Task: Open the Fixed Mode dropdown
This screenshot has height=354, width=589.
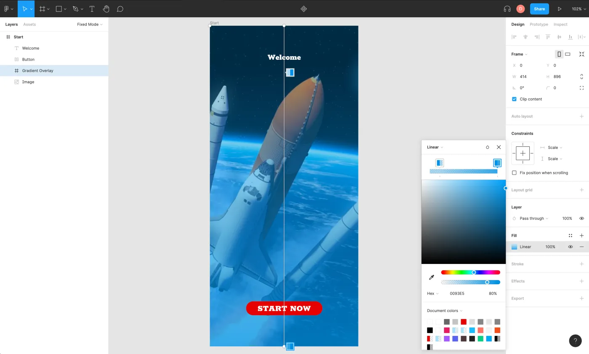Action: (90, 24)
